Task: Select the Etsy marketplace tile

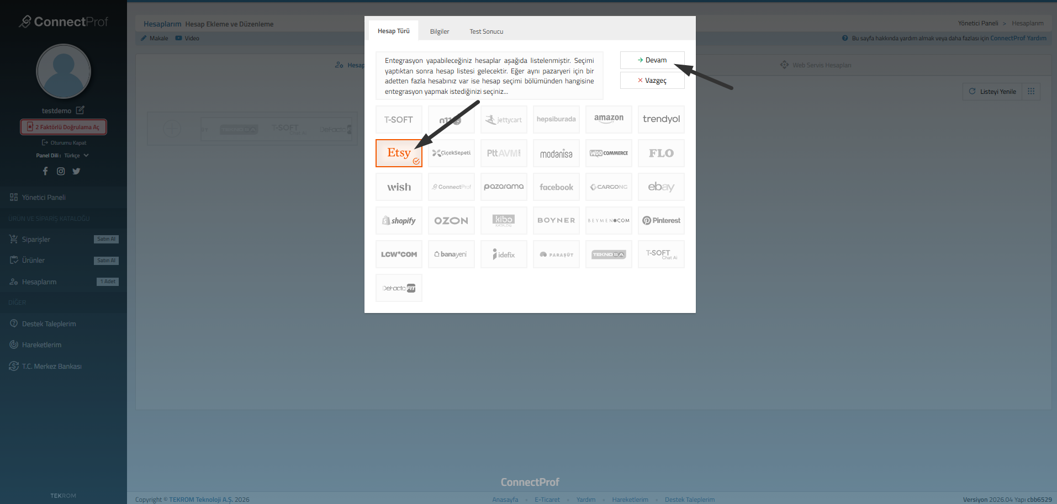Action: 399,153
